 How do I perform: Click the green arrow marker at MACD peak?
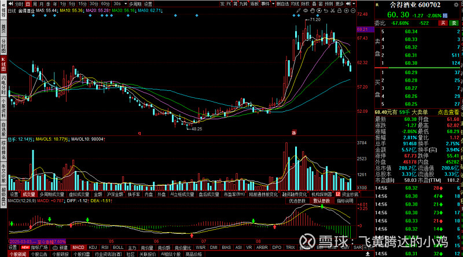coord(322,207)
